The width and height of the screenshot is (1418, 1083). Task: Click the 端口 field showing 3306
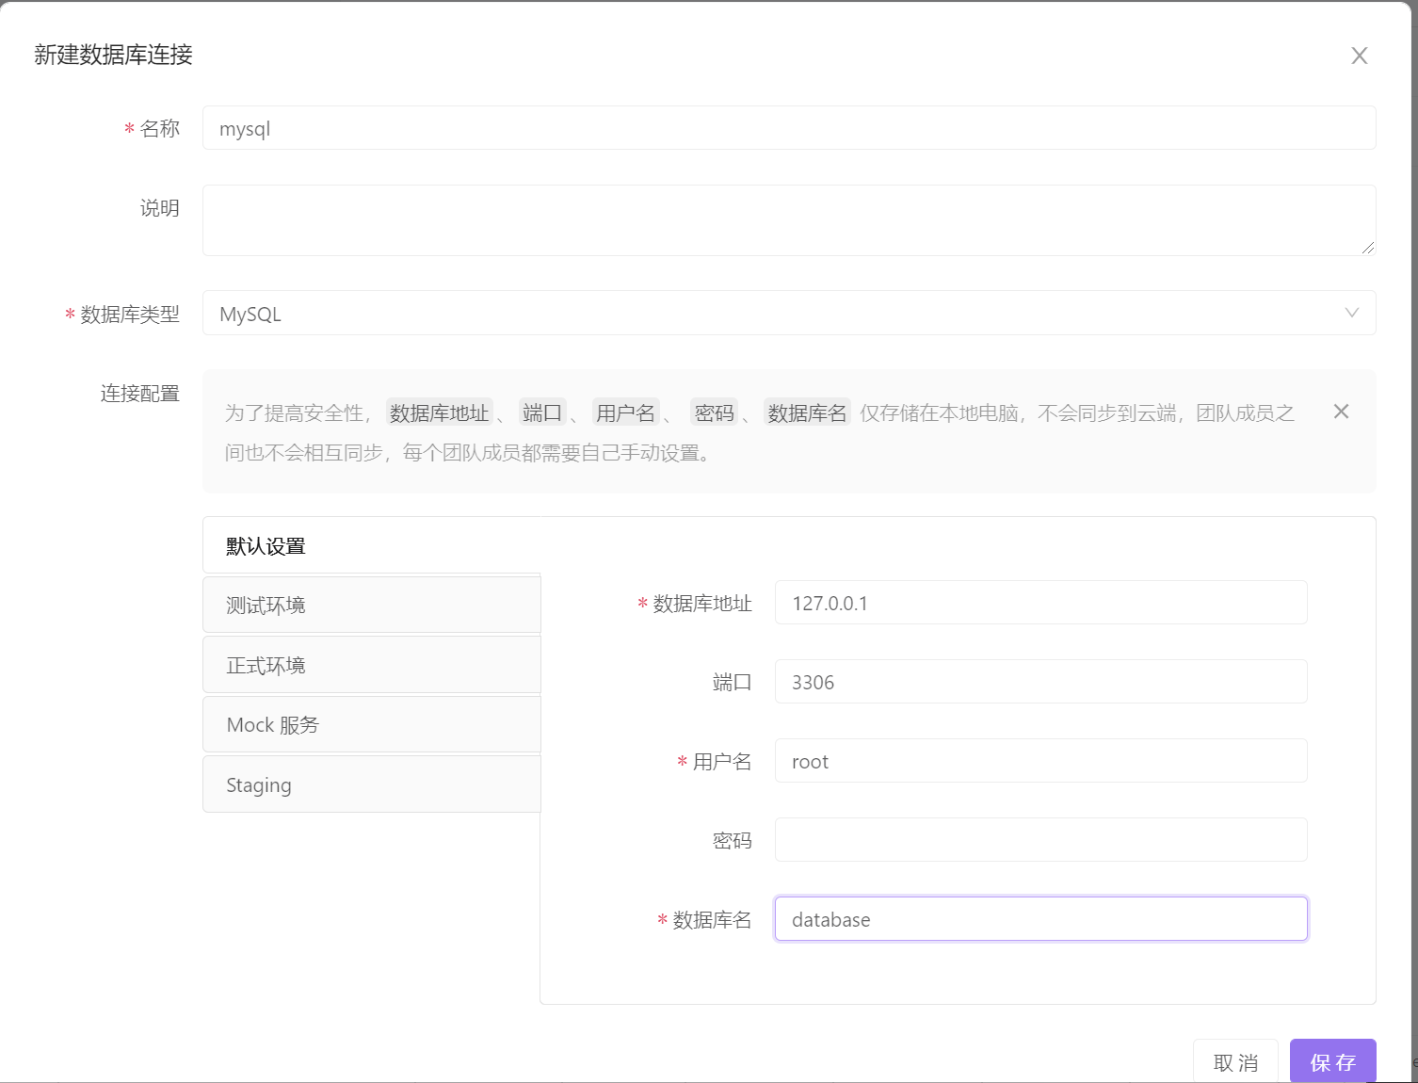(1040, 682)
